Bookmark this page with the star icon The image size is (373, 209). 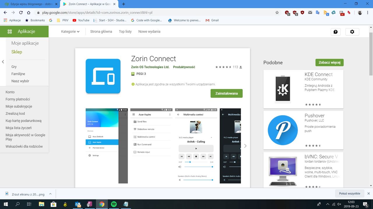coord(277,12)
